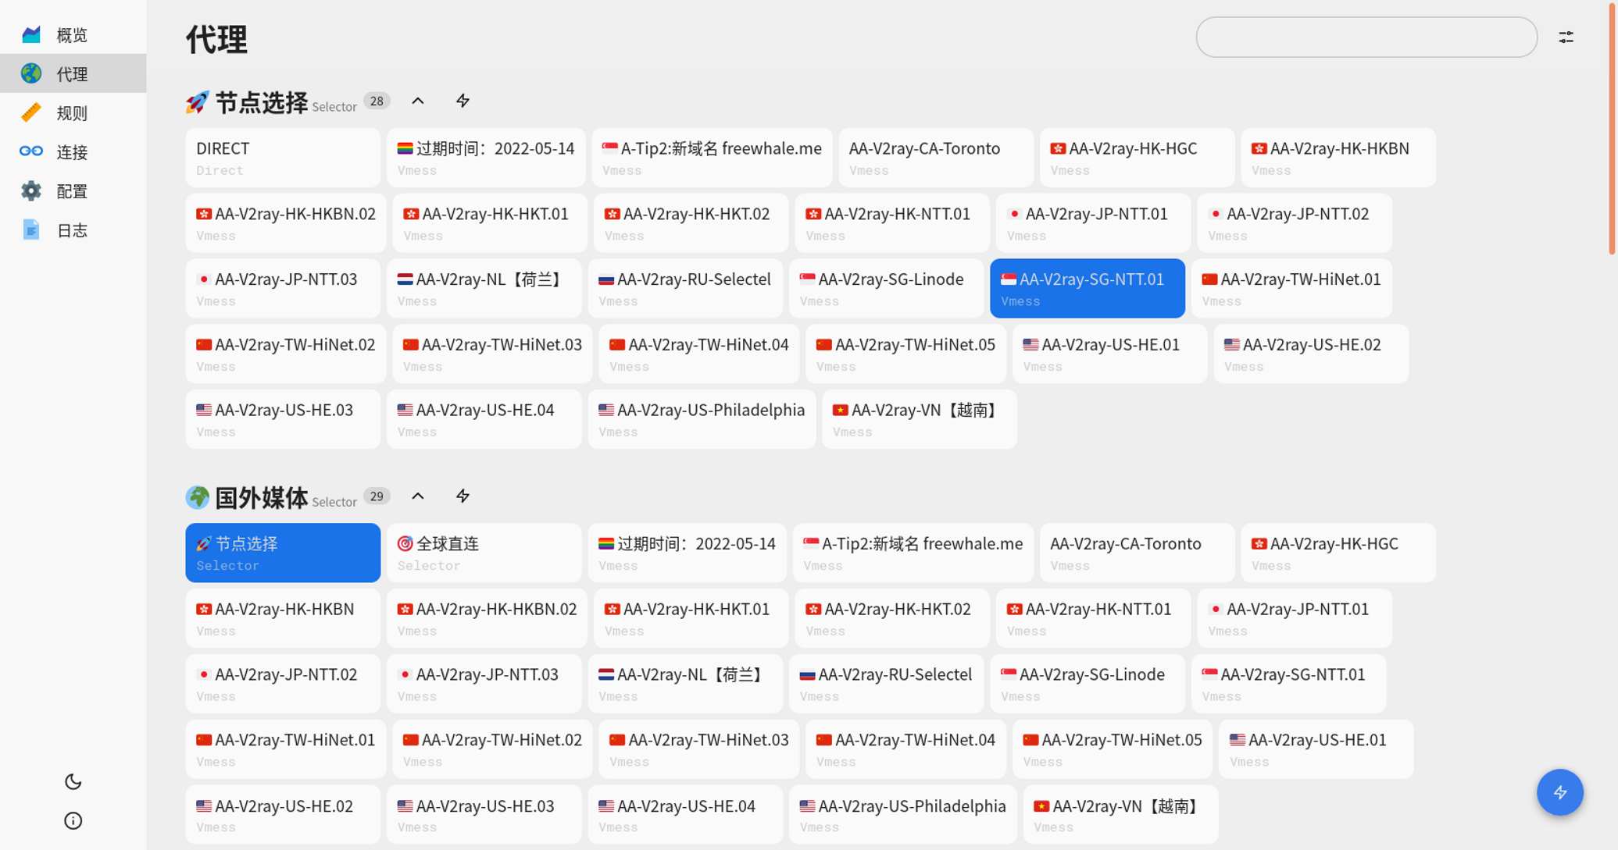
Task: Open Logs document icon in sidebar
Action: (31, 229)
